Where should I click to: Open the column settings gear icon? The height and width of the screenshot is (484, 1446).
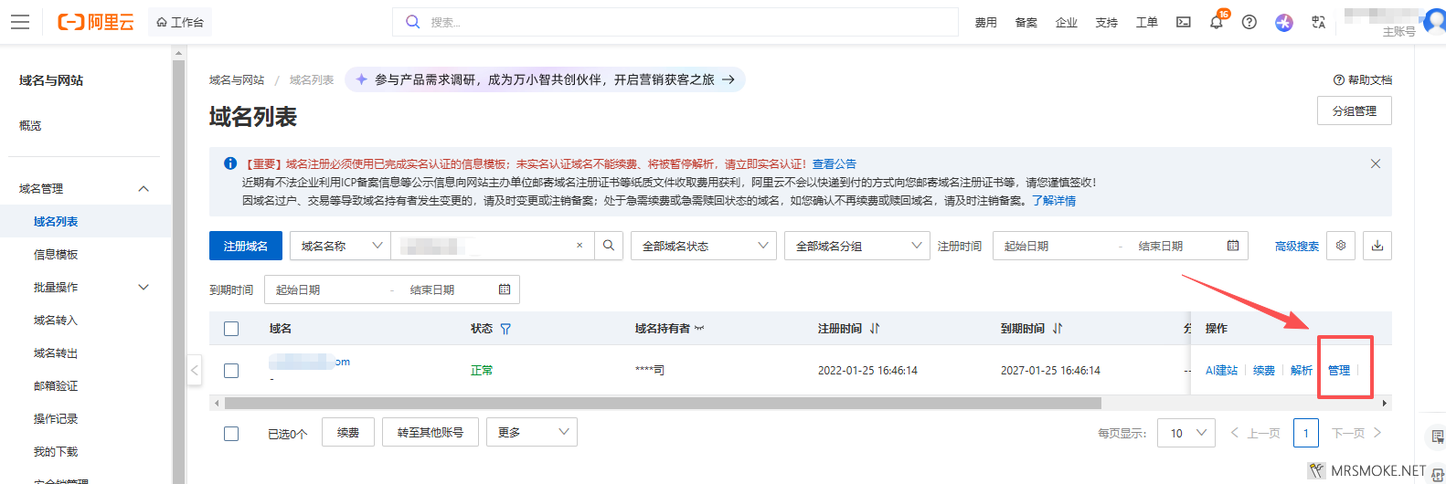[x=1341, y=246]
